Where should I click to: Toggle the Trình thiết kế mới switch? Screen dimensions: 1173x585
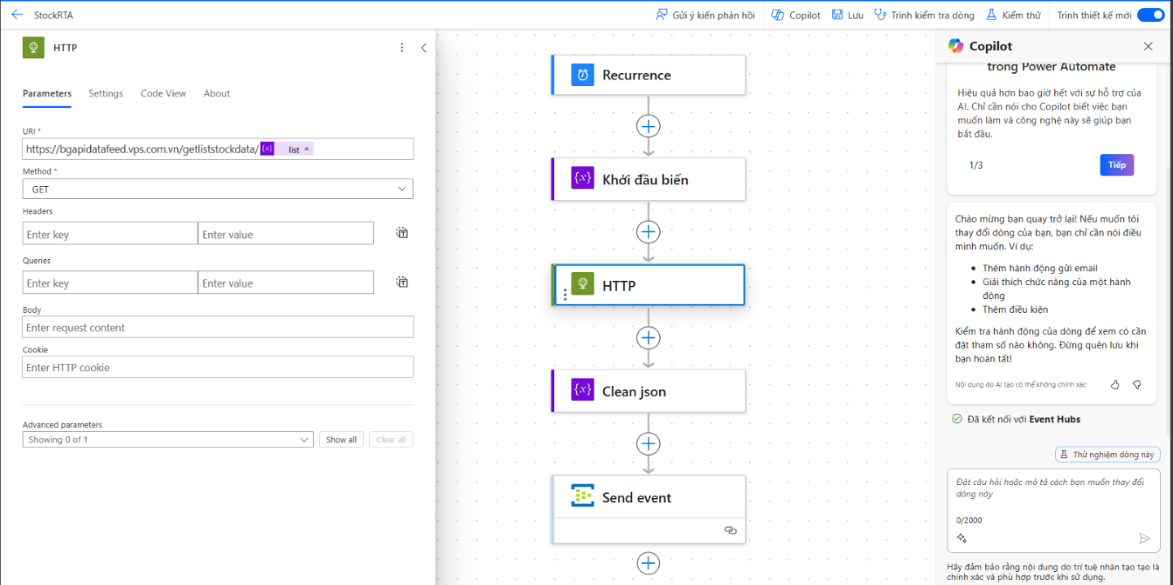point(1150,15)
